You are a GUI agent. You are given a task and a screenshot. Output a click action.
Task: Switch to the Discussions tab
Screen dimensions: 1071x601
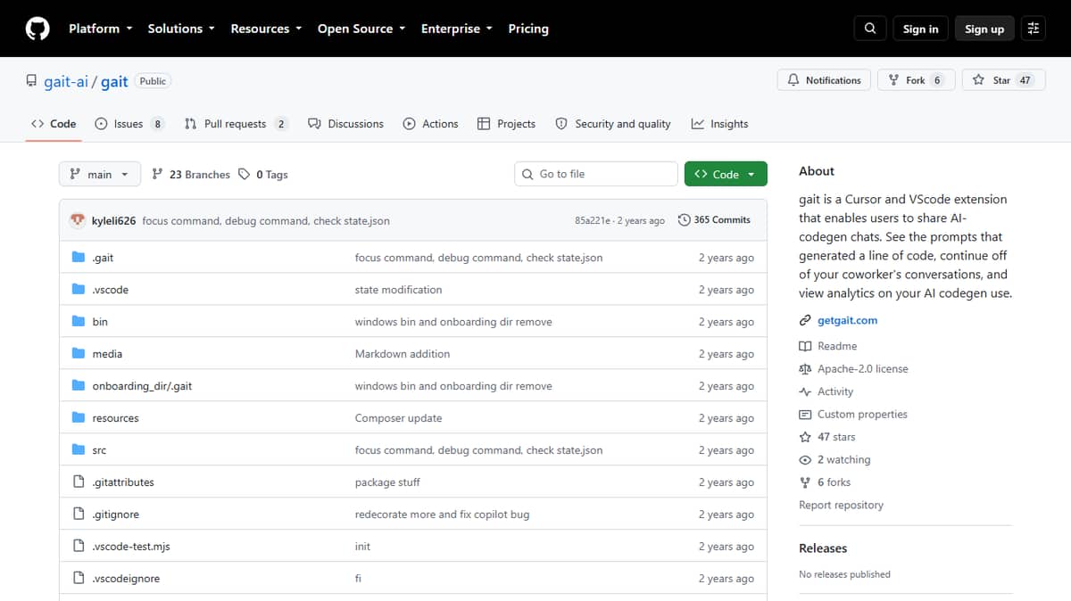(x=345, y=124)
